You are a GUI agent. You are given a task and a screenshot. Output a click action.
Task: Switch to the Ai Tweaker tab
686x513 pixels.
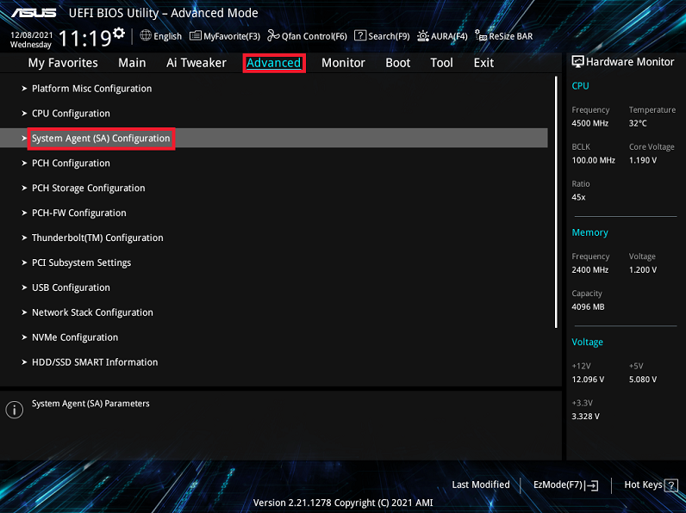coord(196,63)
